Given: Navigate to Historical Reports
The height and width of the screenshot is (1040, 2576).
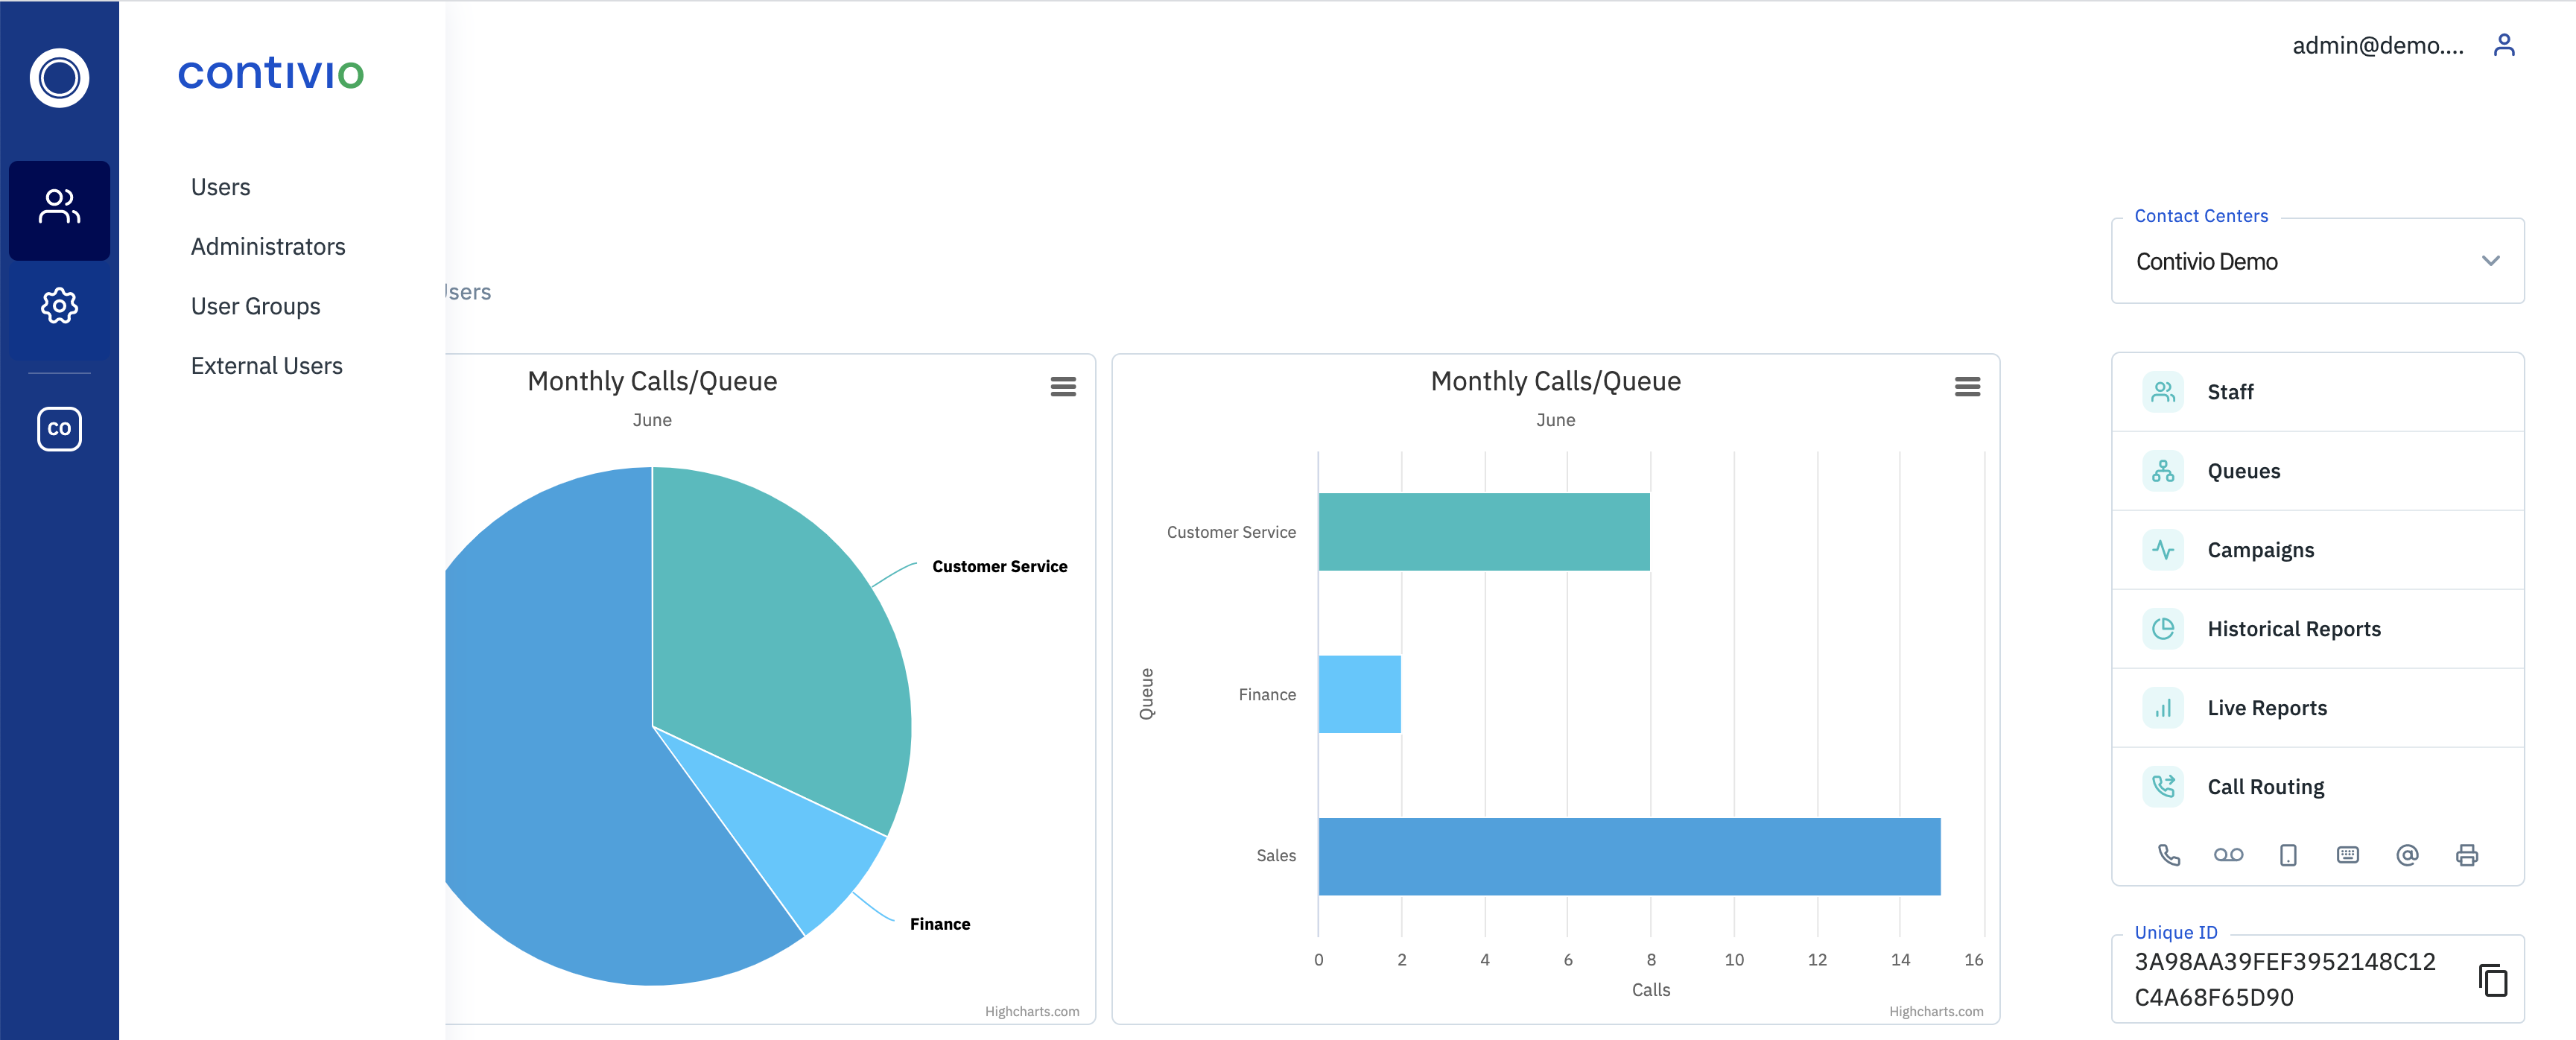Looking at the screenshot, I should point(2294,628).
